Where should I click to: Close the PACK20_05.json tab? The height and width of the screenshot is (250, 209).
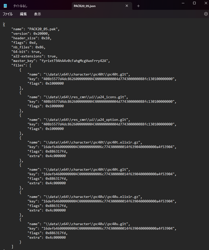coord(127,6)
